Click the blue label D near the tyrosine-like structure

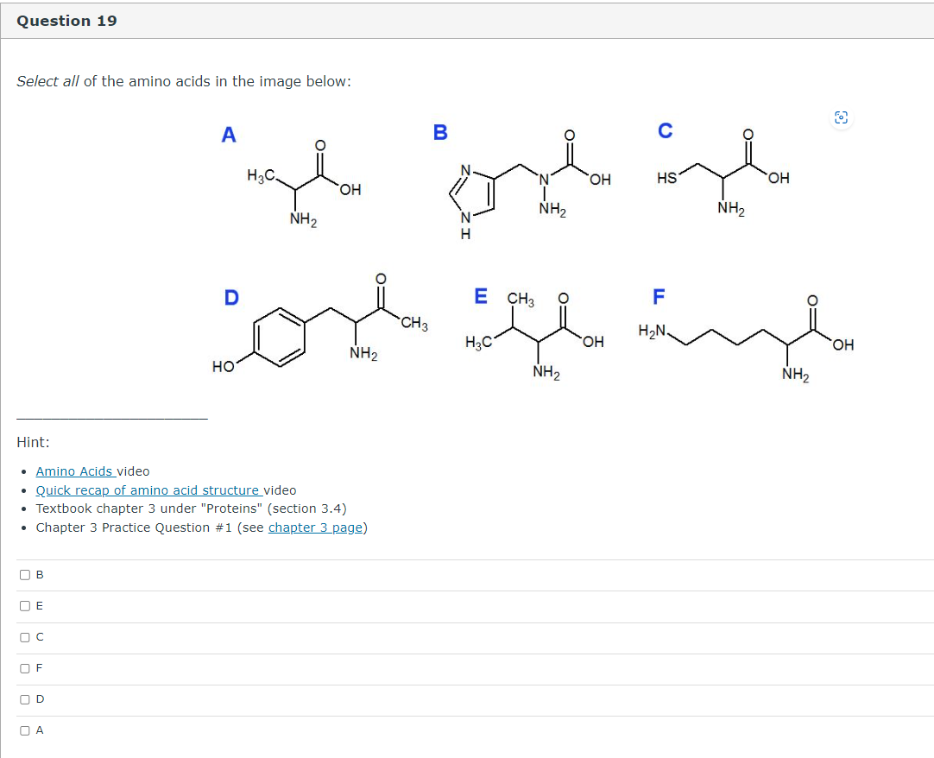230,298
